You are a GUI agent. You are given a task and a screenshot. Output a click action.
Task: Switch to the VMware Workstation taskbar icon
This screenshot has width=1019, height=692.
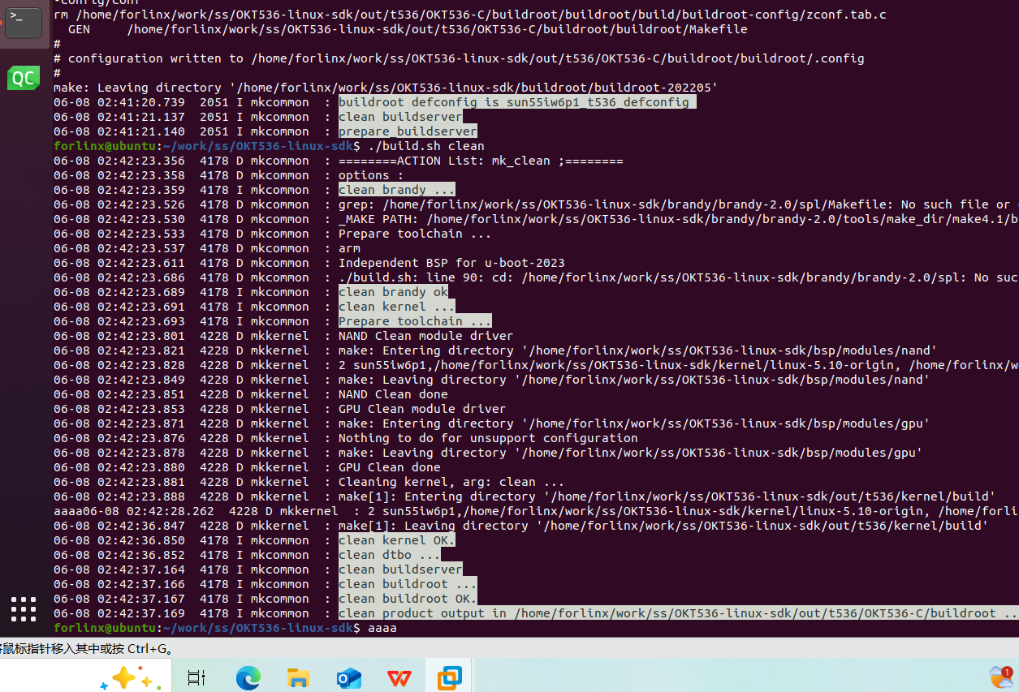pos(449,678)
